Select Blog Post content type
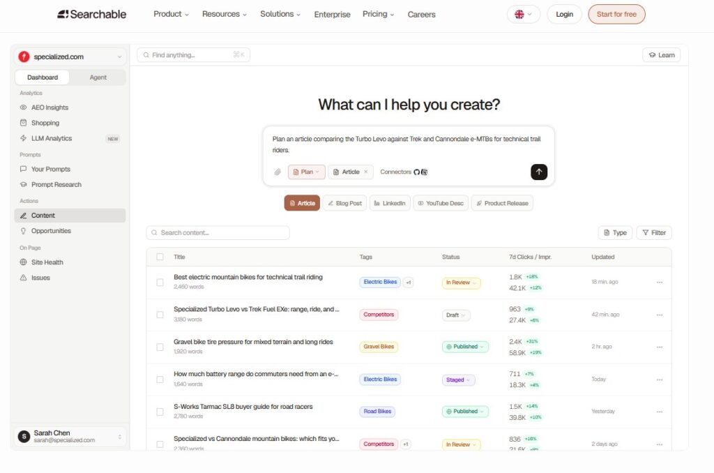 [344, 203]
